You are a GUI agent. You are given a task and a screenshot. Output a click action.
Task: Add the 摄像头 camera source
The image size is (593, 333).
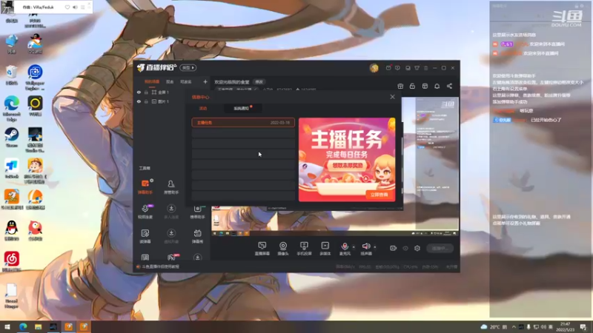coord(283,249)
